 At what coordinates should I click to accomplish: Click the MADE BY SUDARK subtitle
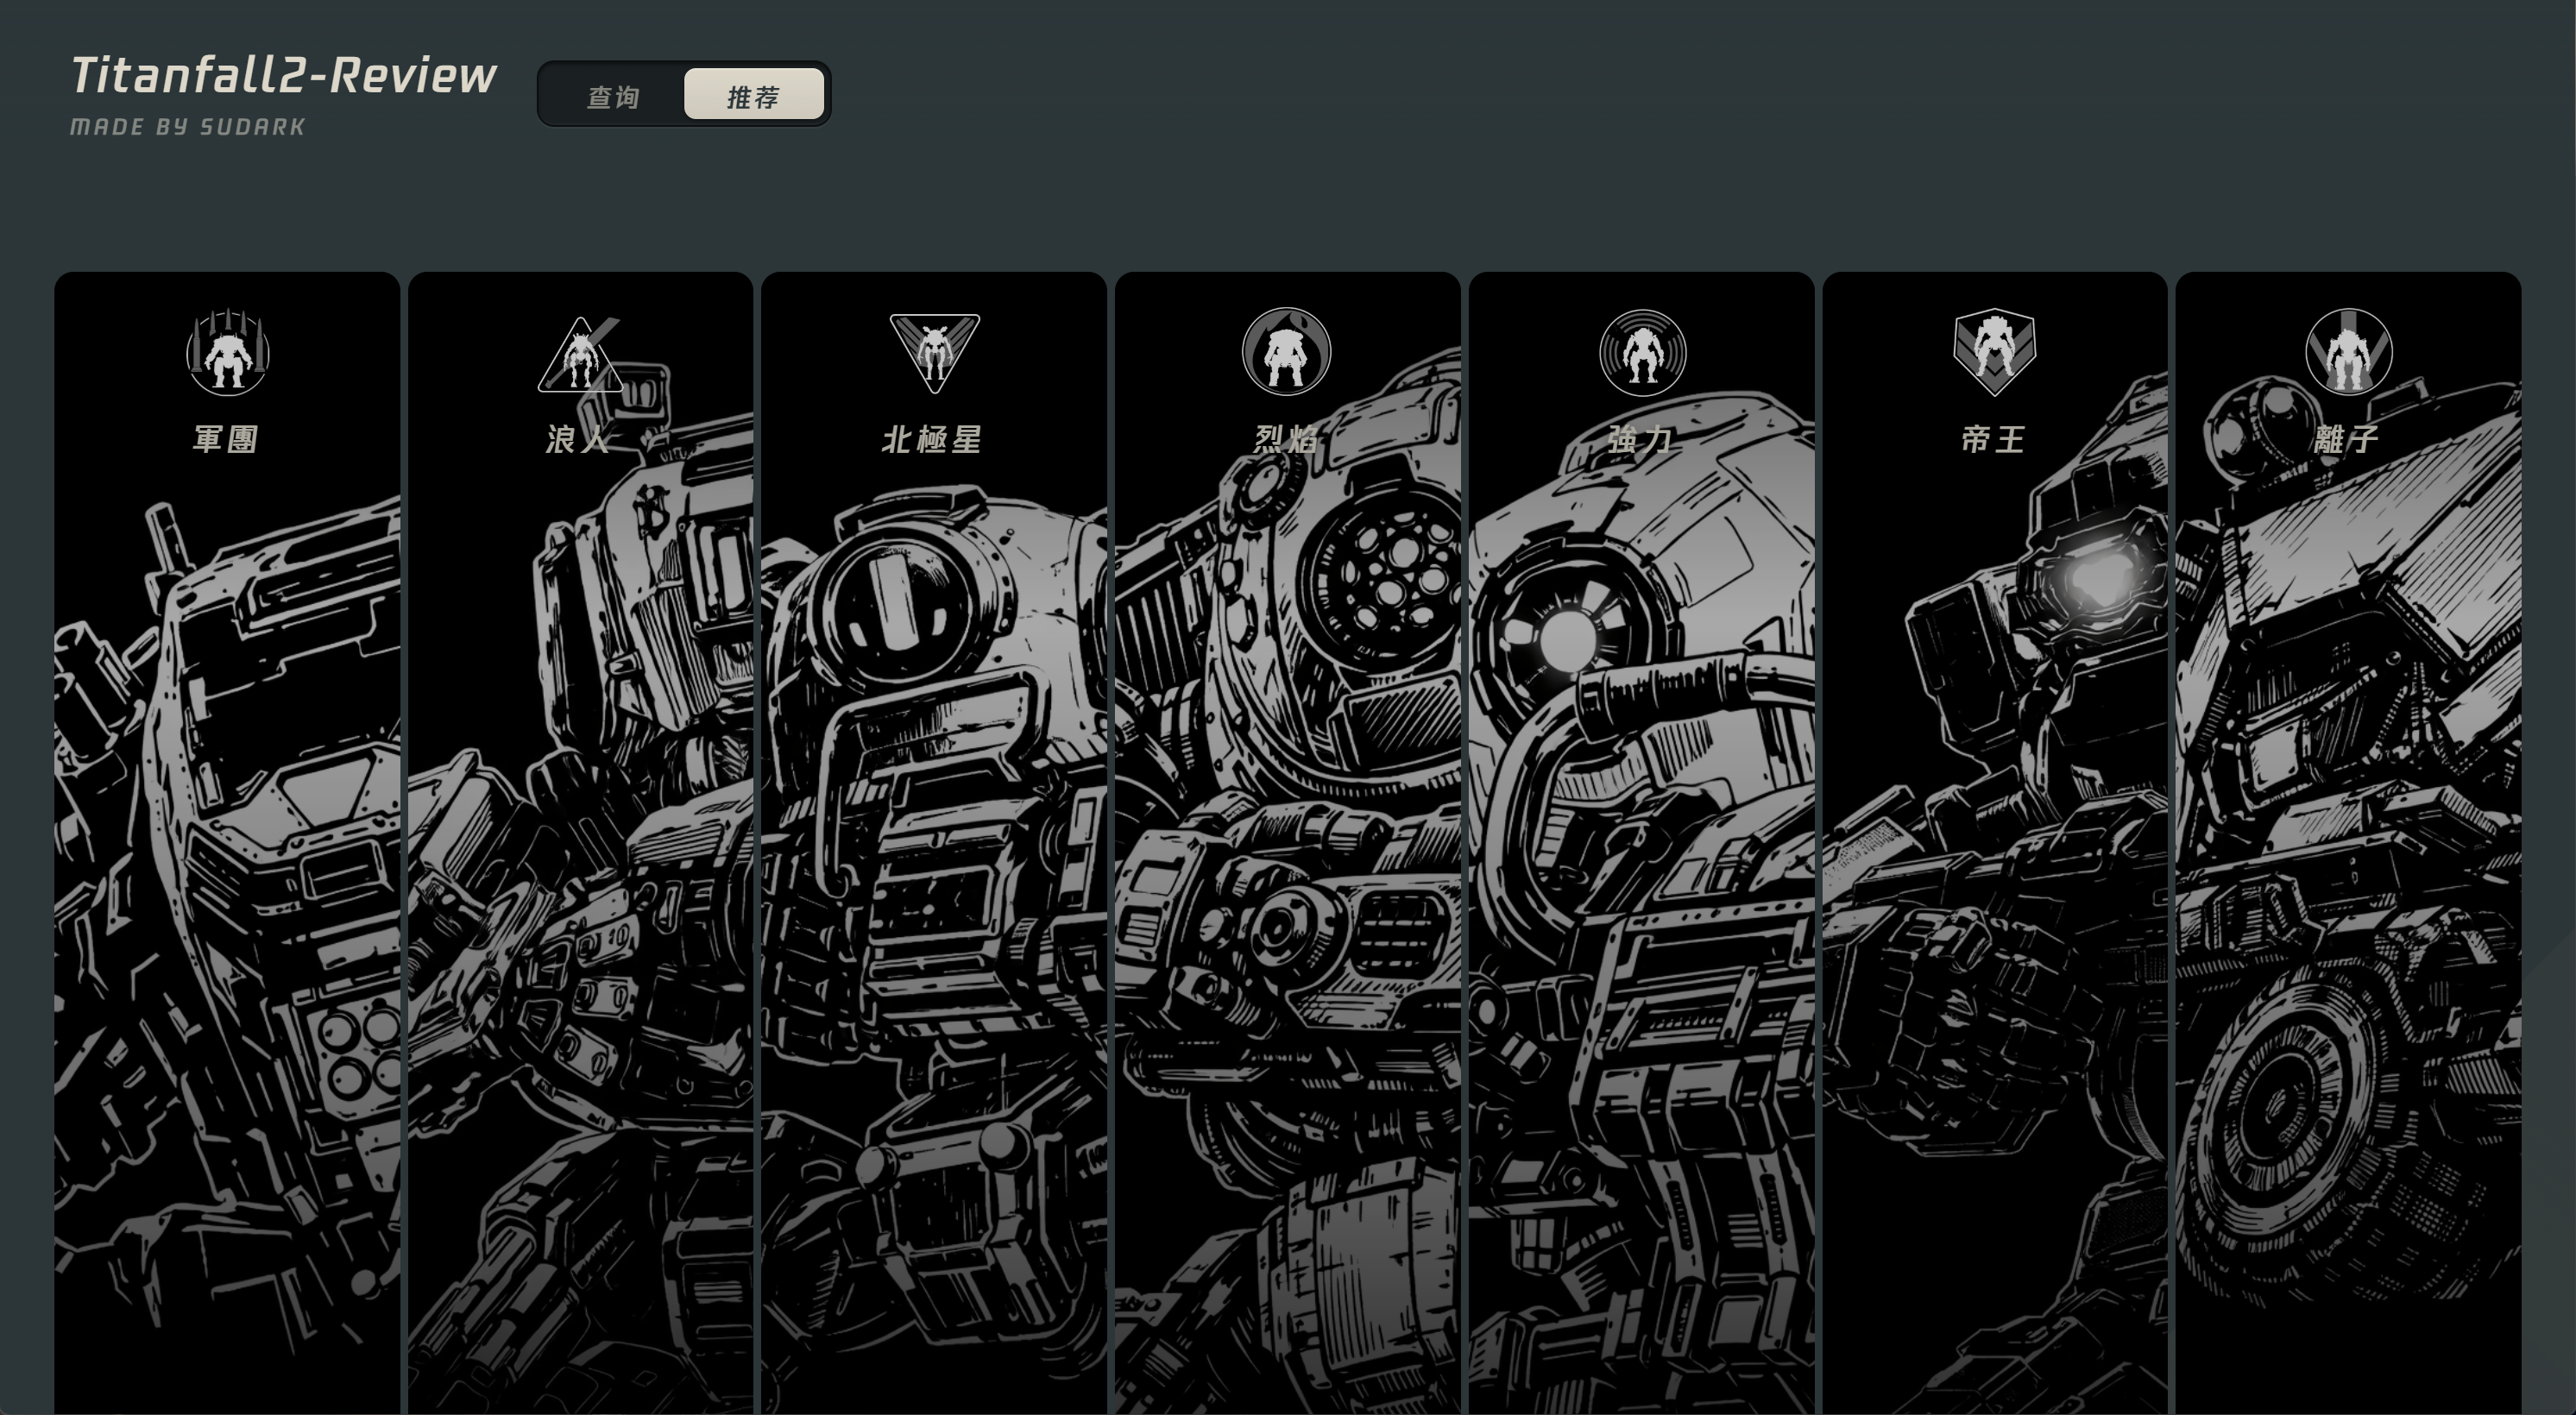tap(188, 127)
